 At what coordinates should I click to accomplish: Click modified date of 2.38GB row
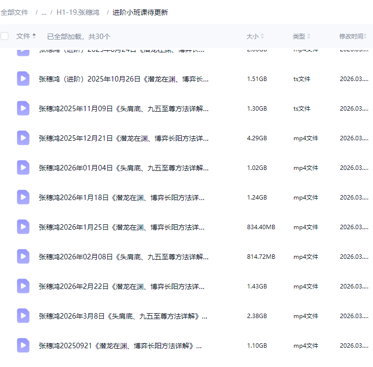pyautogui.click(x=354, y=316)
